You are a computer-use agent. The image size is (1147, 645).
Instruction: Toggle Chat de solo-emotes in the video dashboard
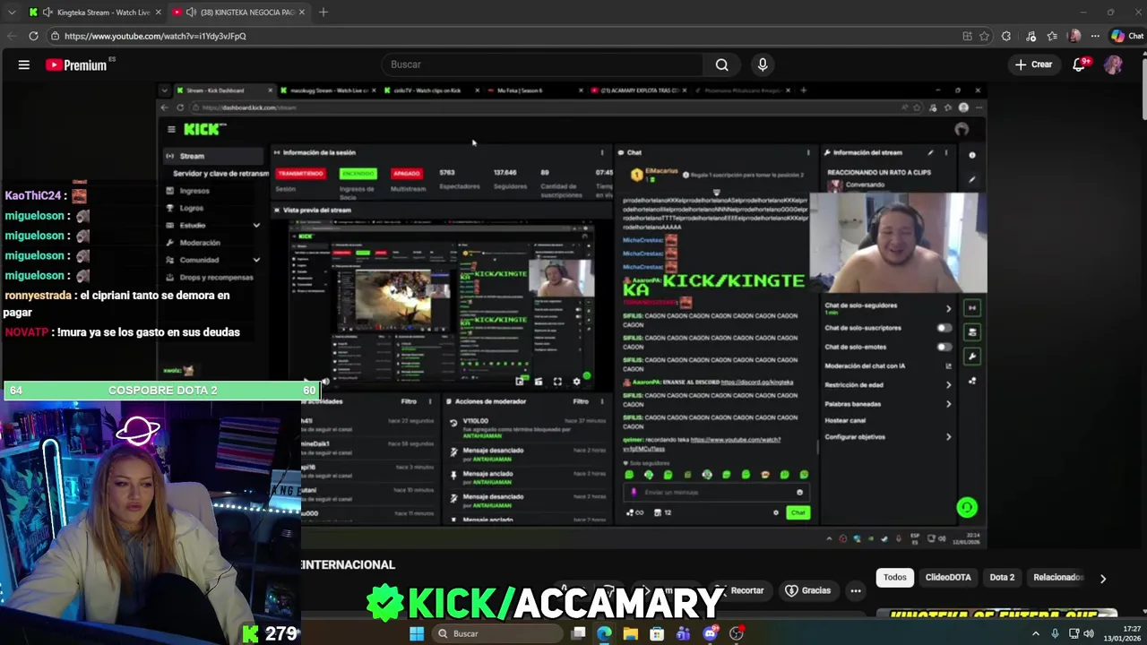(944, 347)
